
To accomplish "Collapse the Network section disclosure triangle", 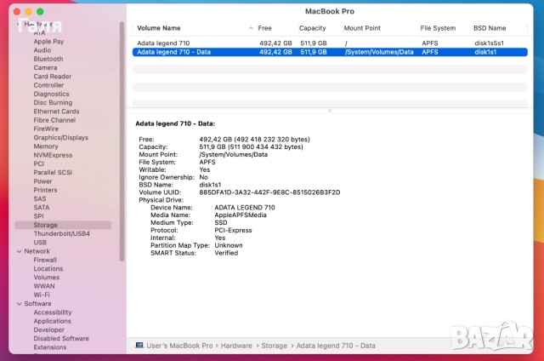I will (x=18, y=251).
